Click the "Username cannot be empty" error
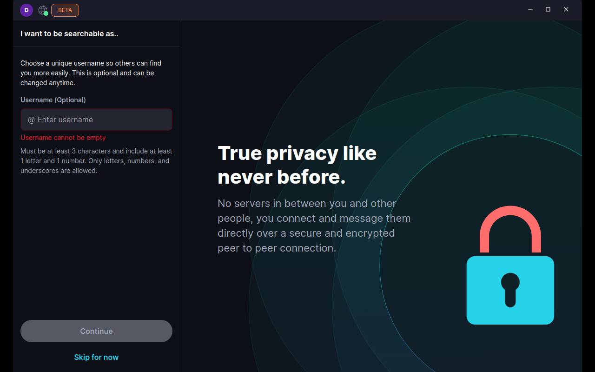The height and width of the screenshot is (372, 595). point(63,138)
